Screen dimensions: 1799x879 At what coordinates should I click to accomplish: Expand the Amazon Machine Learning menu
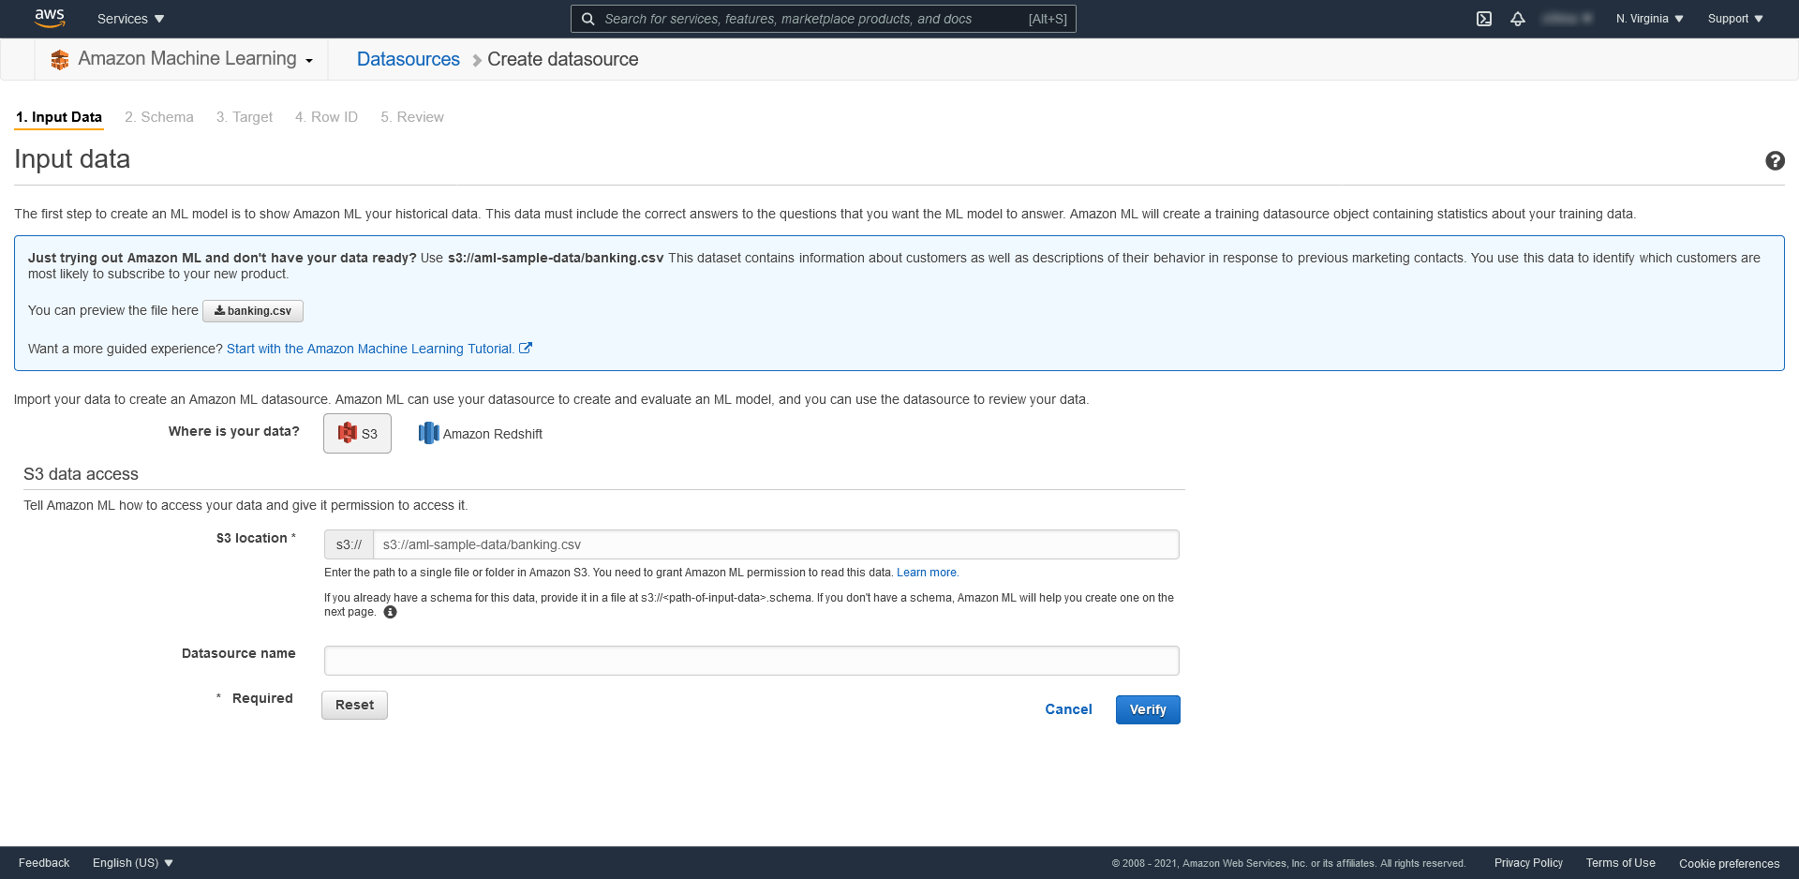[x=196, y=59]
